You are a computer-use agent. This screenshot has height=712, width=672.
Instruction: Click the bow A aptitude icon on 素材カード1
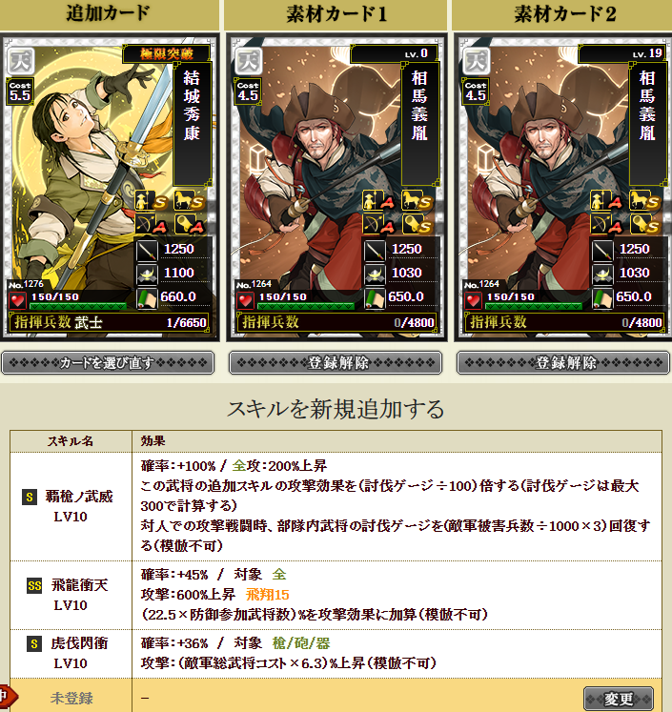[x=378, y=224]
